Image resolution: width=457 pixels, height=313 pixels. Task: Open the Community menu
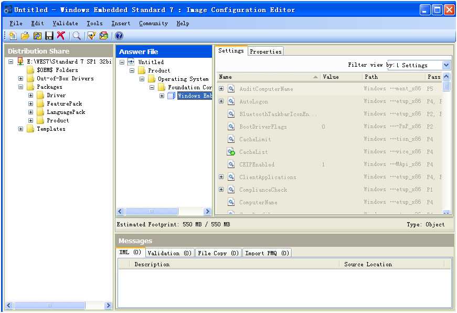point(153,23)
